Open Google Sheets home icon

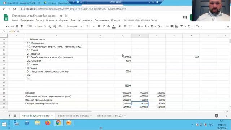click(6, 17)
